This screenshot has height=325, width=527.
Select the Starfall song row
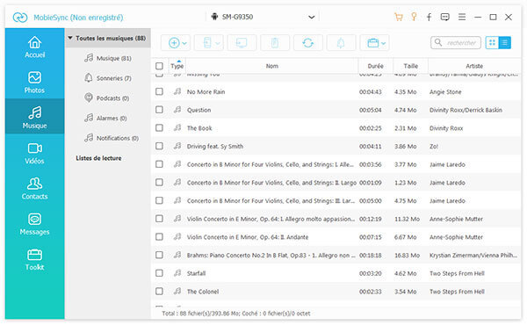point(336,273)
